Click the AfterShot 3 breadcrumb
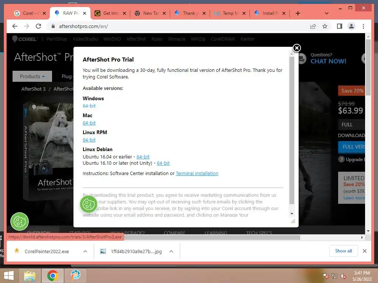Image resolution: width=378 pixels, height=283 pixels. pyautogui.click(x=33, y=89)
